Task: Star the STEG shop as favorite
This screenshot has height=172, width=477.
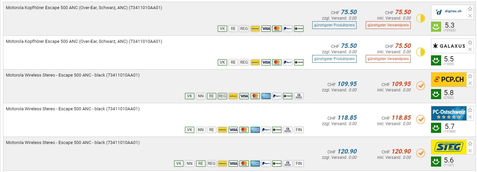Action: pos(470,144)
